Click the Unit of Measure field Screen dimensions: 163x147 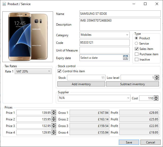point(104,50)
